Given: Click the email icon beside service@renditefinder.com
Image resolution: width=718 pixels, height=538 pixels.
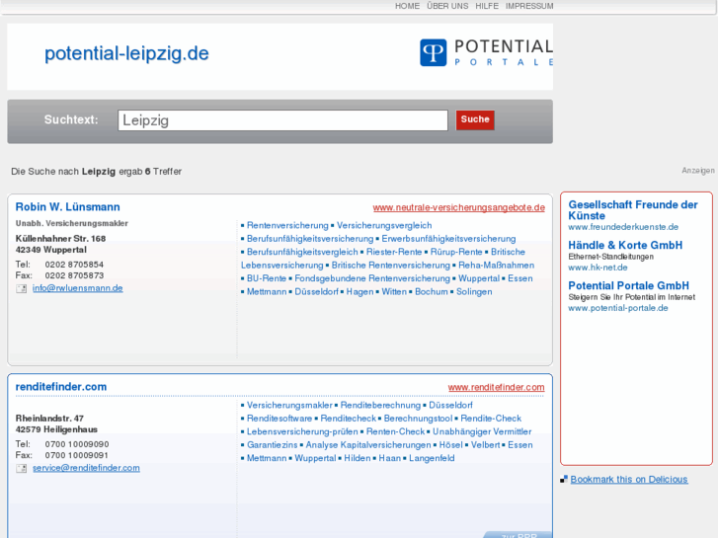Looking at the screenshot, I should tap(22, 468).
